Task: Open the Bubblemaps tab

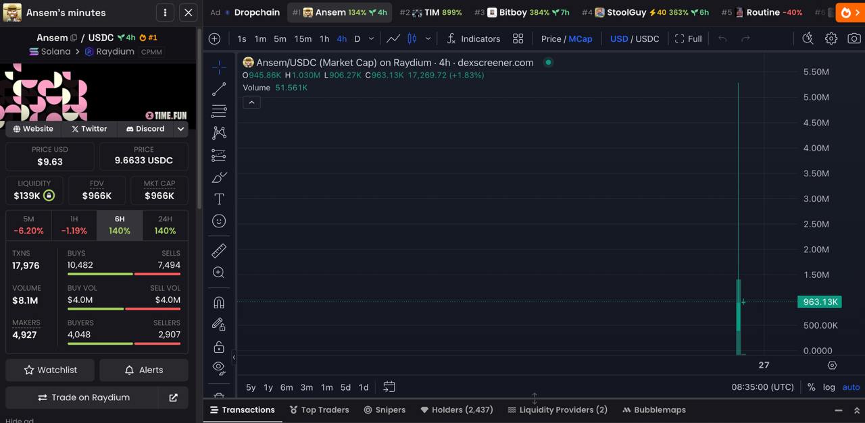Action: click(x=654, y=410)
